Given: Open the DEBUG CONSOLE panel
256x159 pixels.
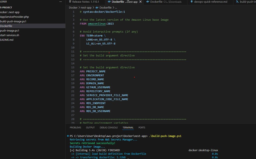Looking at the screenshot, I should click(x=109, y=127).
